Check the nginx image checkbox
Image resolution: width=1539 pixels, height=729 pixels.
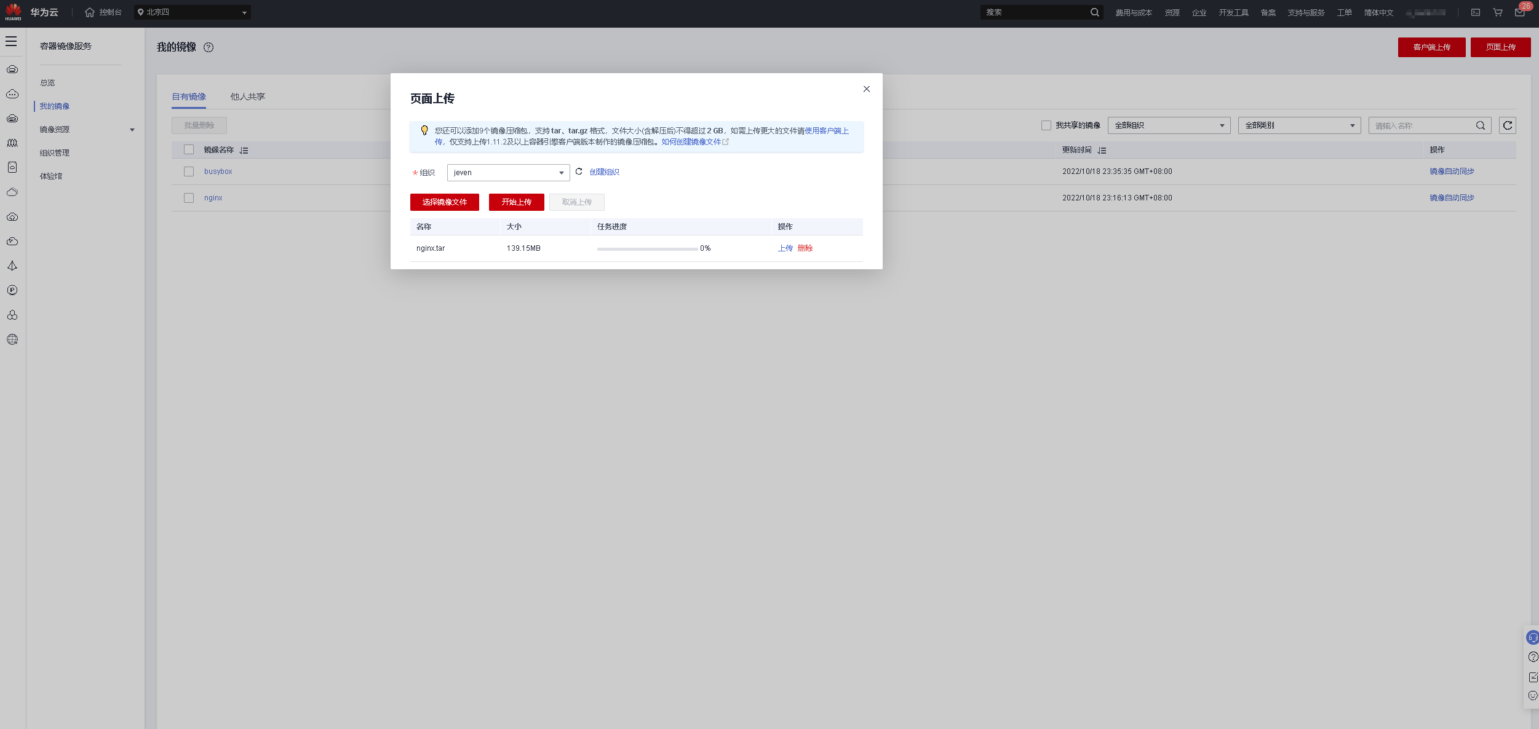tap(189, 198)
